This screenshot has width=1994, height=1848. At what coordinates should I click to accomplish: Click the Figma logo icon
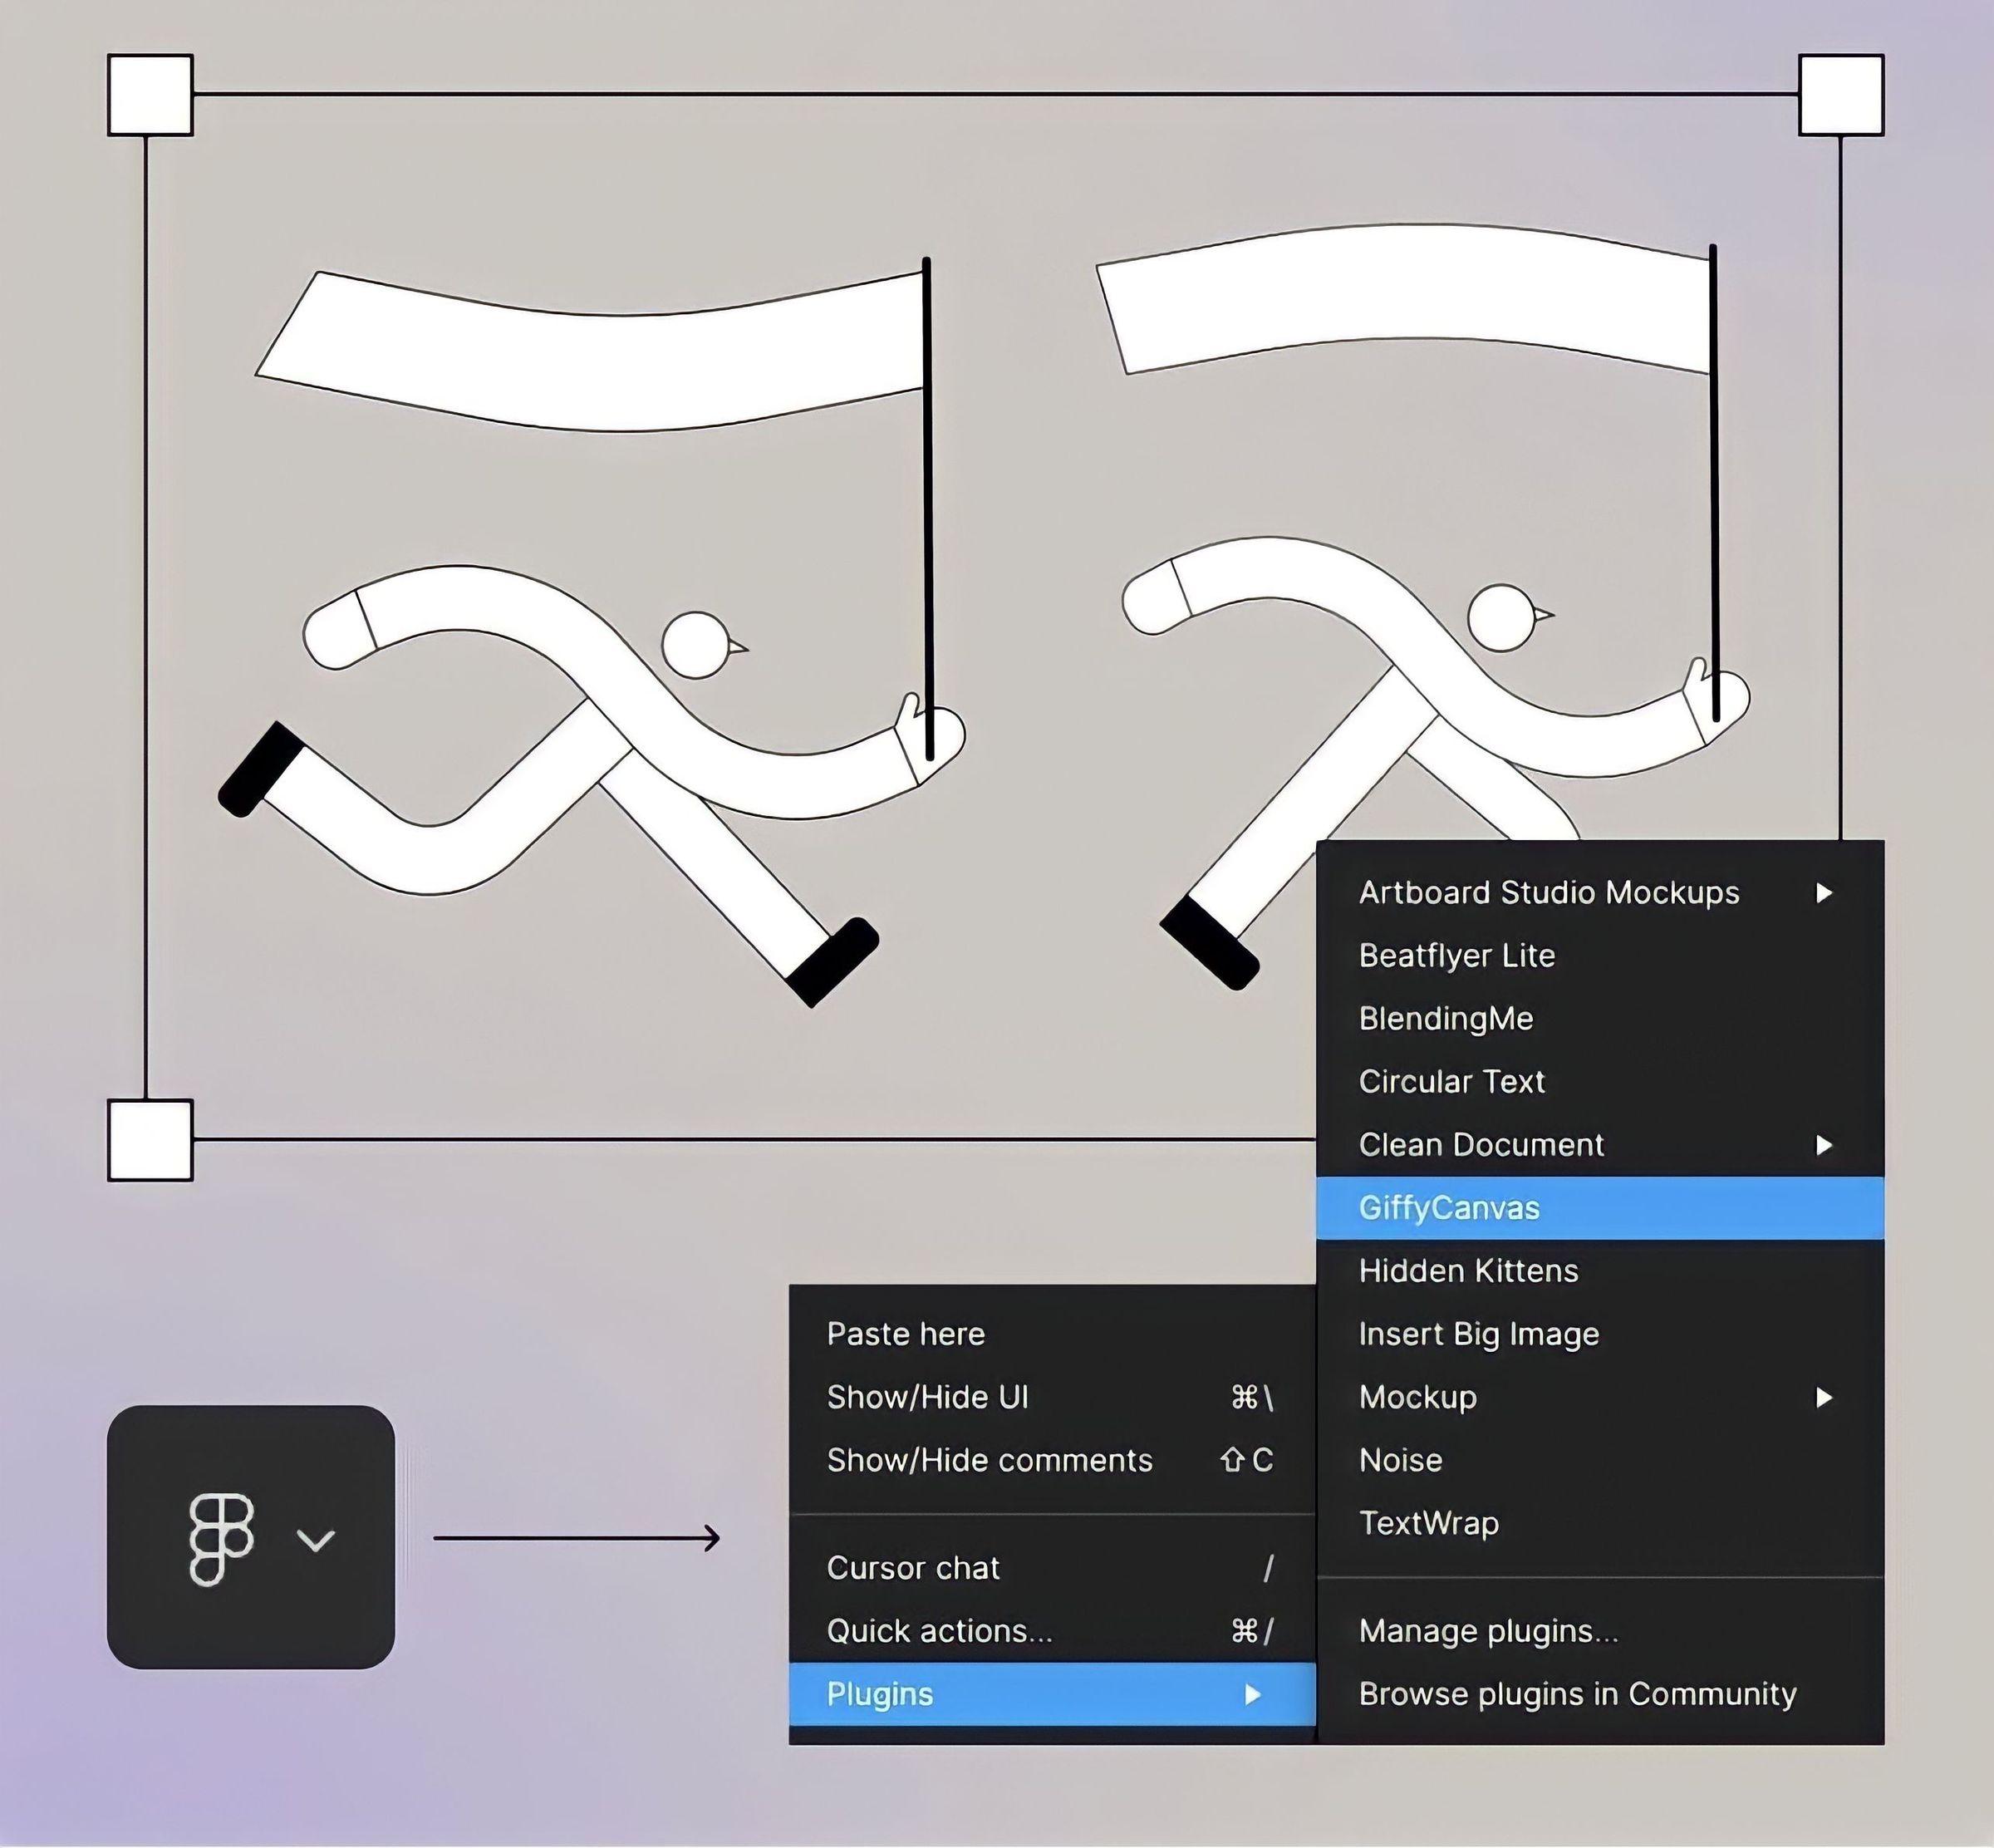coord(221,1539)
